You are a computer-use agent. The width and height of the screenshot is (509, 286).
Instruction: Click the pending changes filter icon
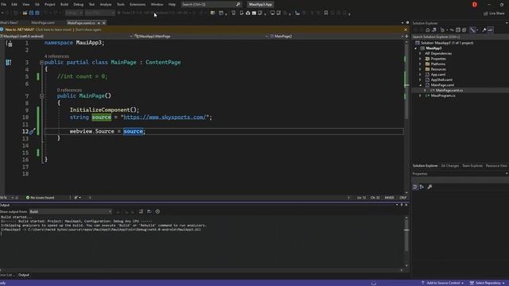(x=442, y=30)
